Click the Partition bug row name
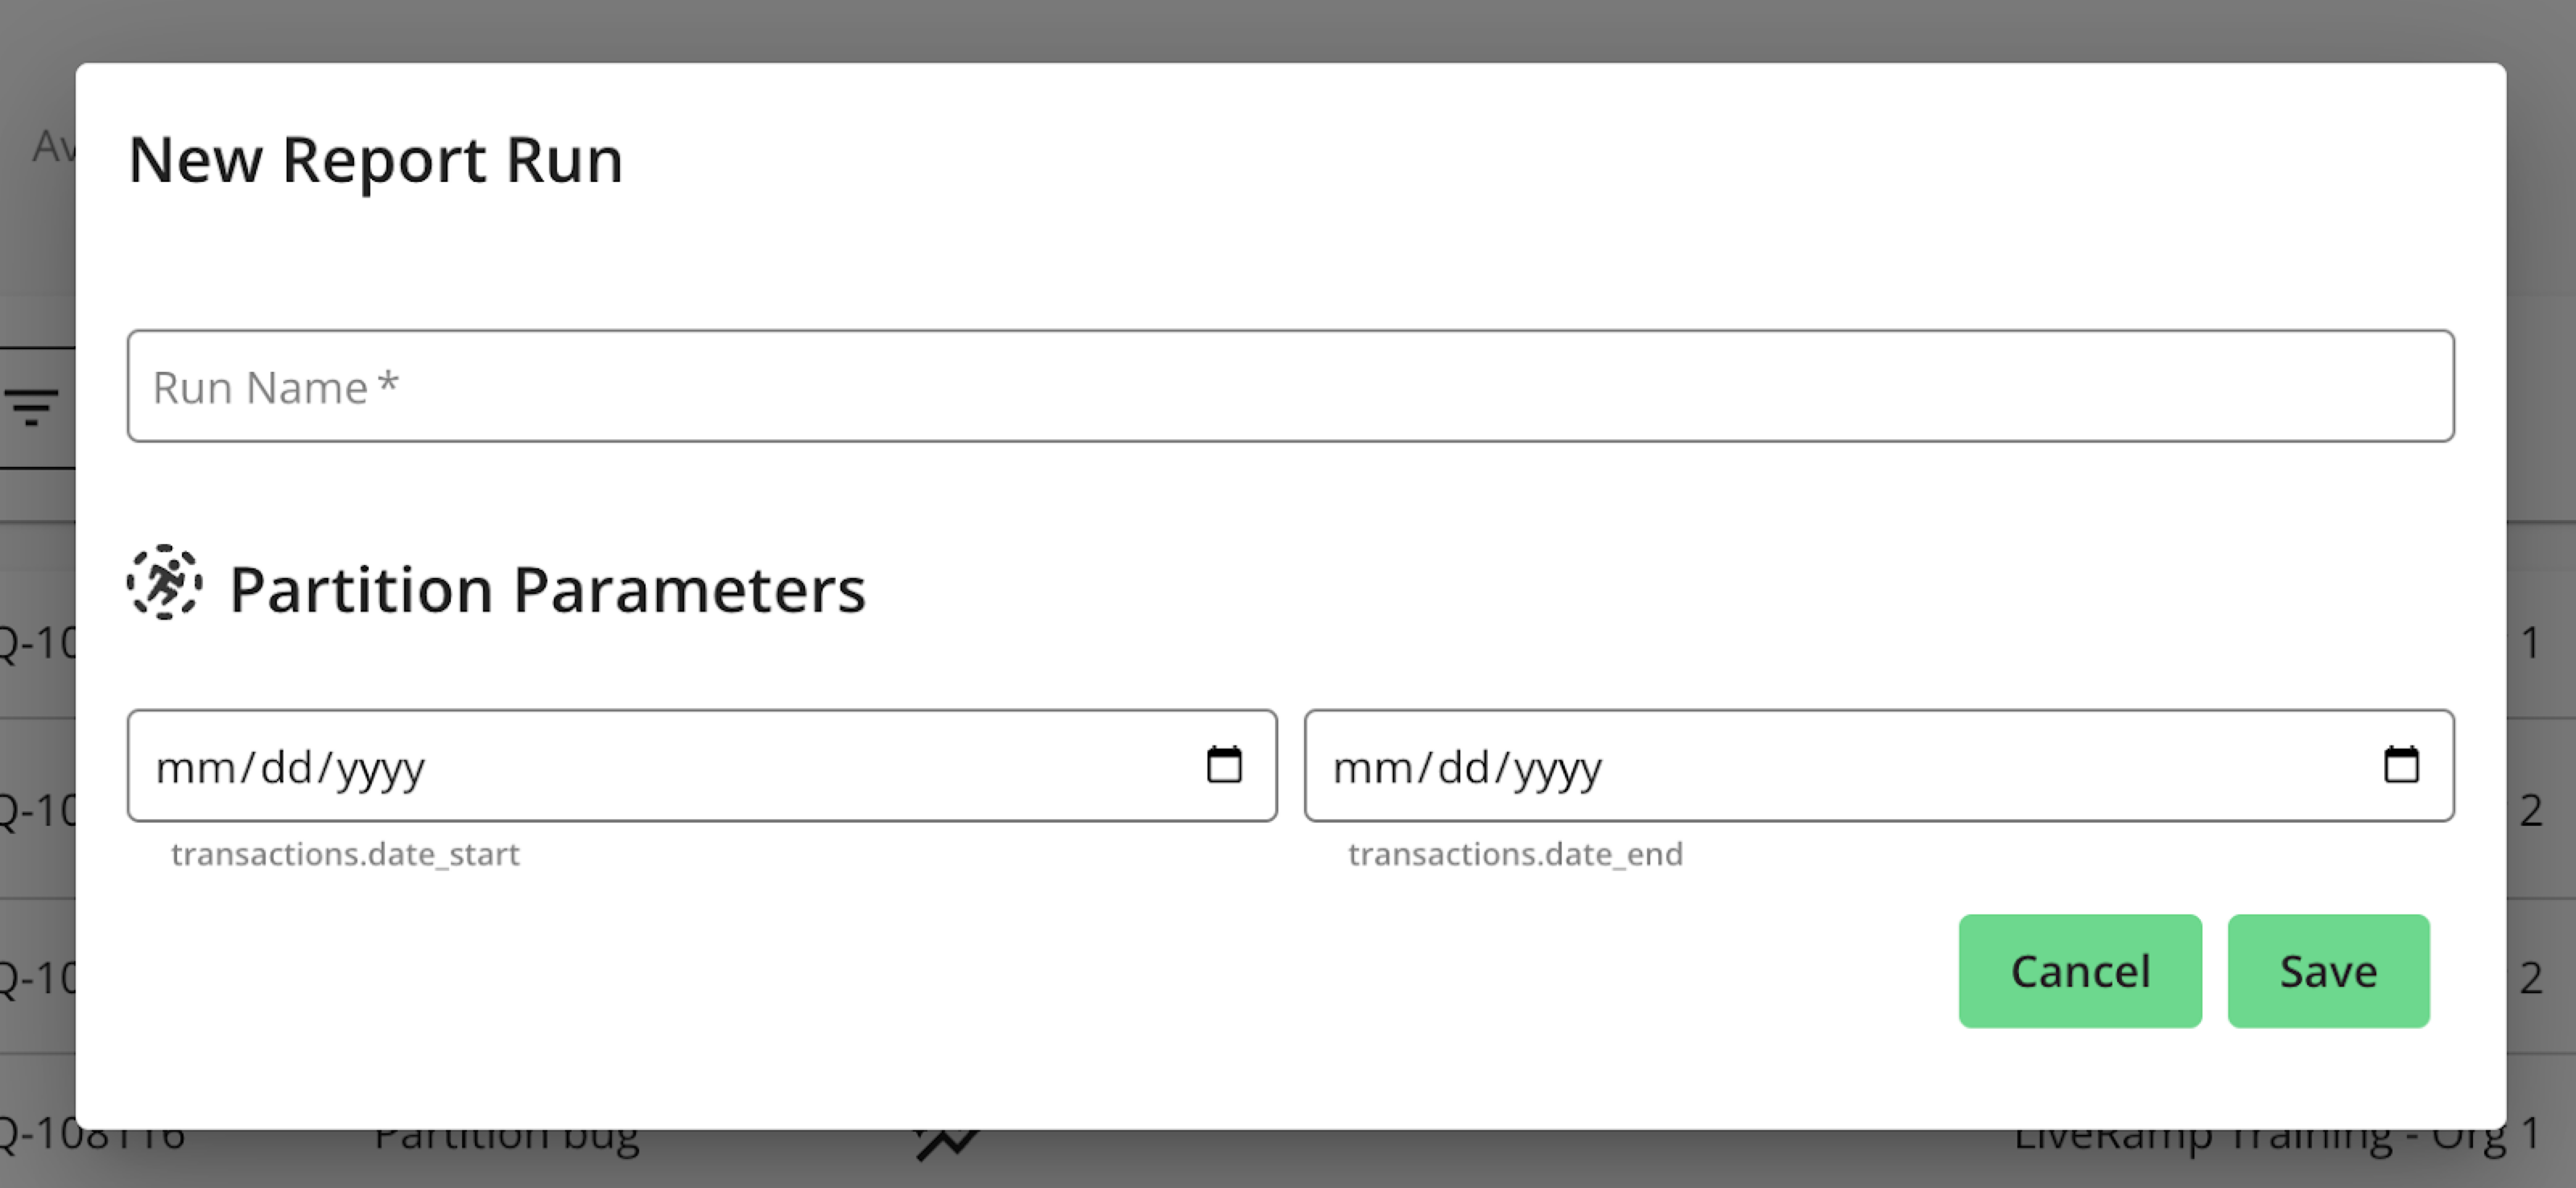 tap(506, 1140)
